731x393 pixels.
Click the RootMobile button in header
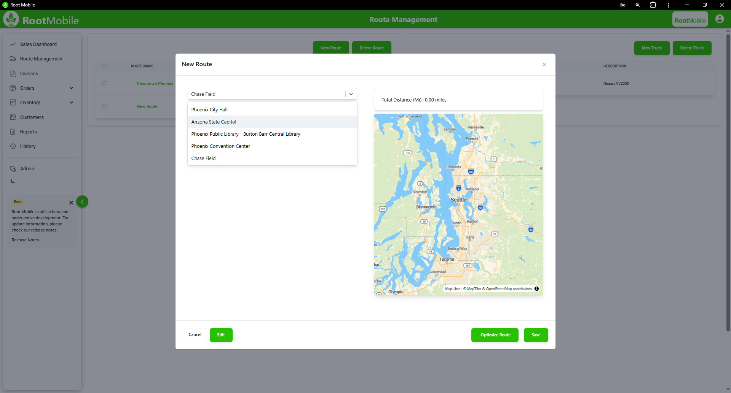click(x=690, y=19)
